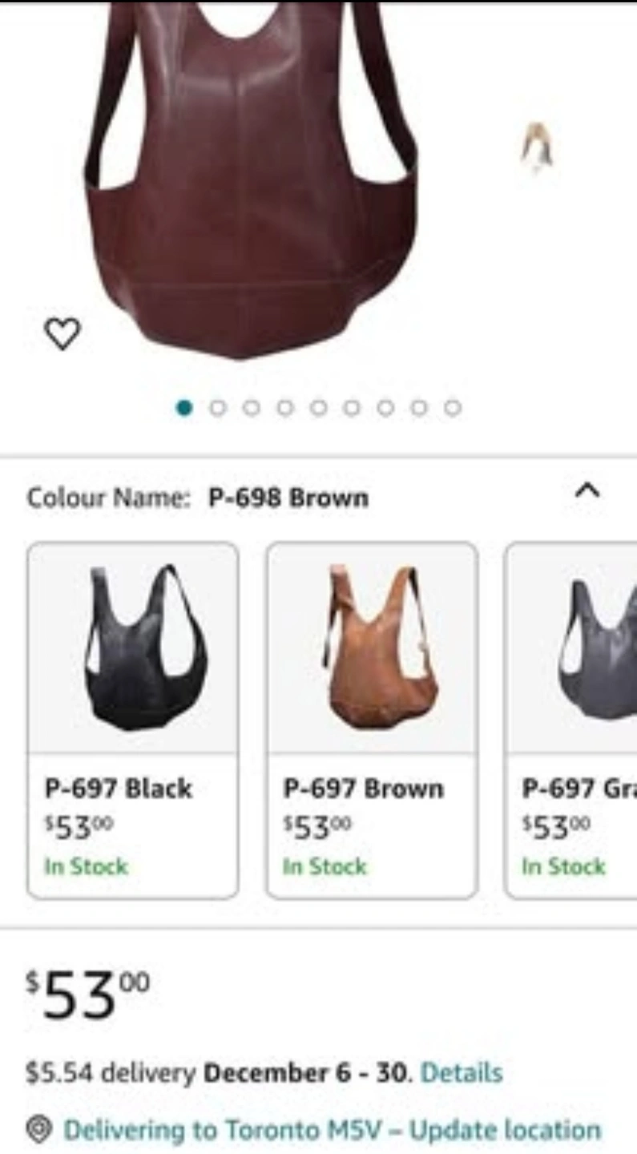
Task: Go to the third image dot
Action: click(x=251, y=408)
